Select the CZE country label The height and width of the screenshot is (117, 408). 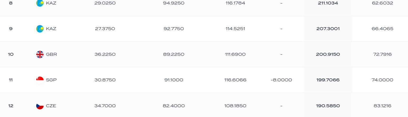click(51, 106)
